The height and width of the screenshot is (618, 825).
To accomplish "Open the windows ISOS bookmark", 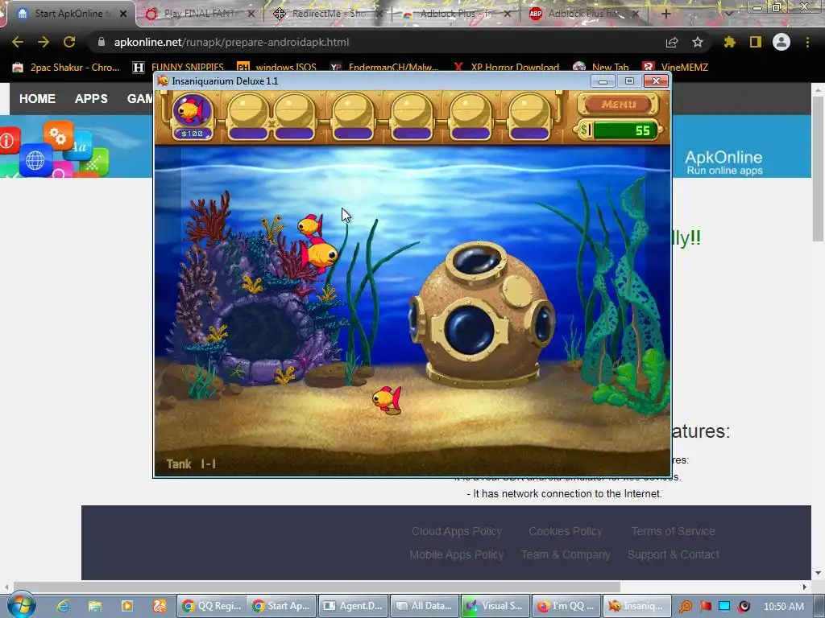I will 277,68.
